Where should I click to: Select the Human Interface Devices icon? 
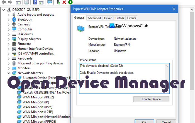tap(14, 49)
